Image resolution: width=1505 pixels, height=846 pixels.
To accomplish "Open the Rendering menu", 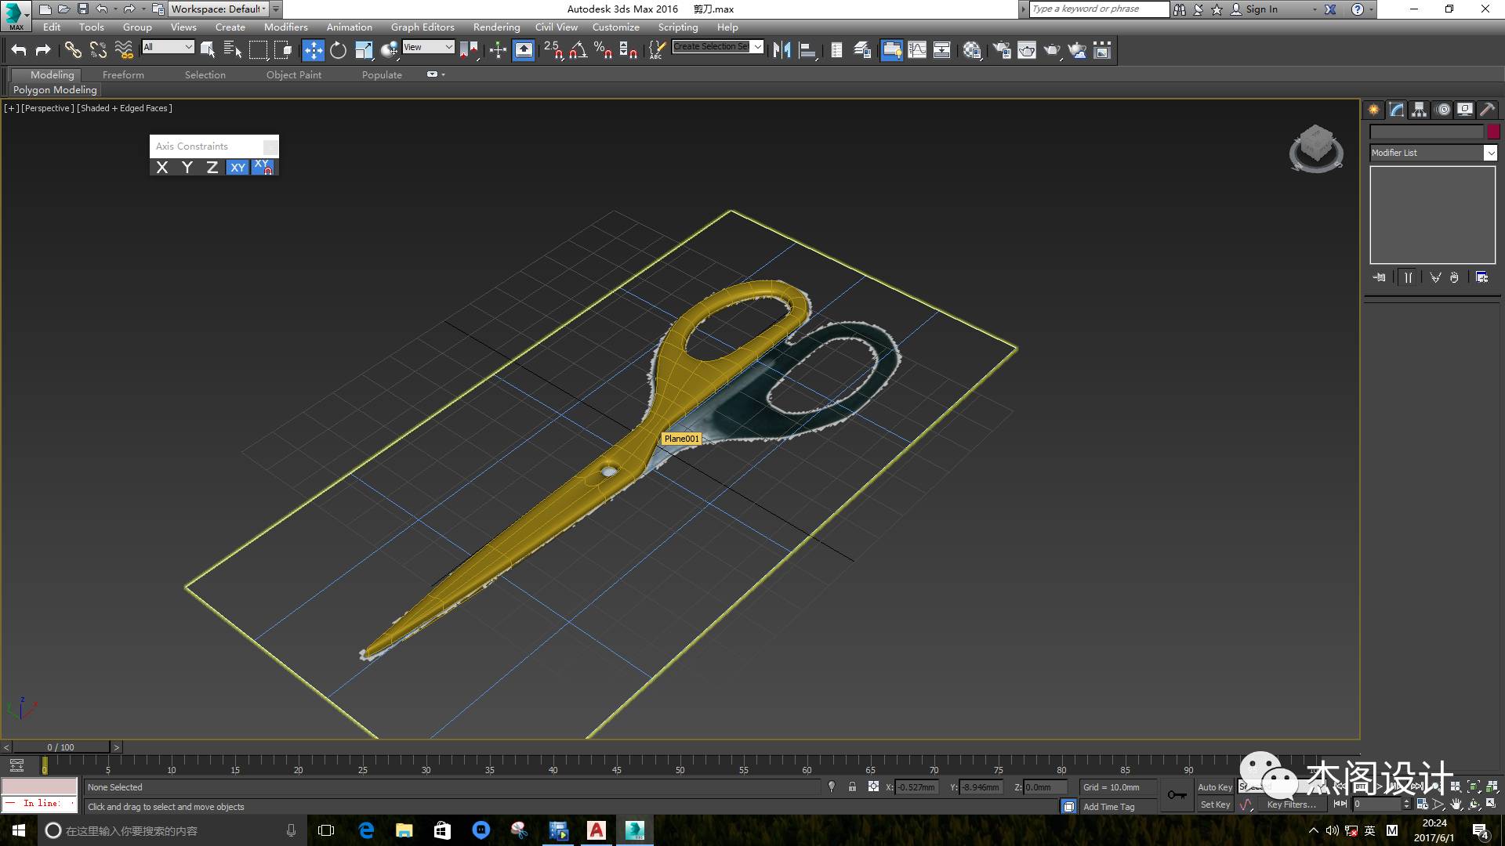I will 496,27.
